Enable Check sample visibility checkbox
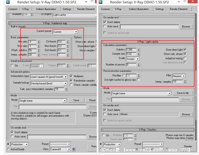 tap(71, 85)
